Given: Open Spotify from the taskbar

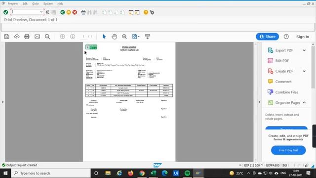Looking at the screenshot, I should click(x=187, y=173).
